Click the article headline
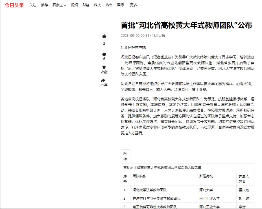The height and width of the screenshot is (209, 262). pyautogui.click(x=186, y=25)
